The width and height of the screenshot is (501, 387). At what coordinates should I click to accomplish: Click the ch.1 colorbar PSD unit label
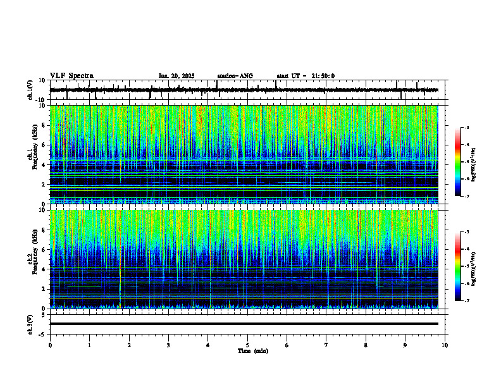[474, 164]
